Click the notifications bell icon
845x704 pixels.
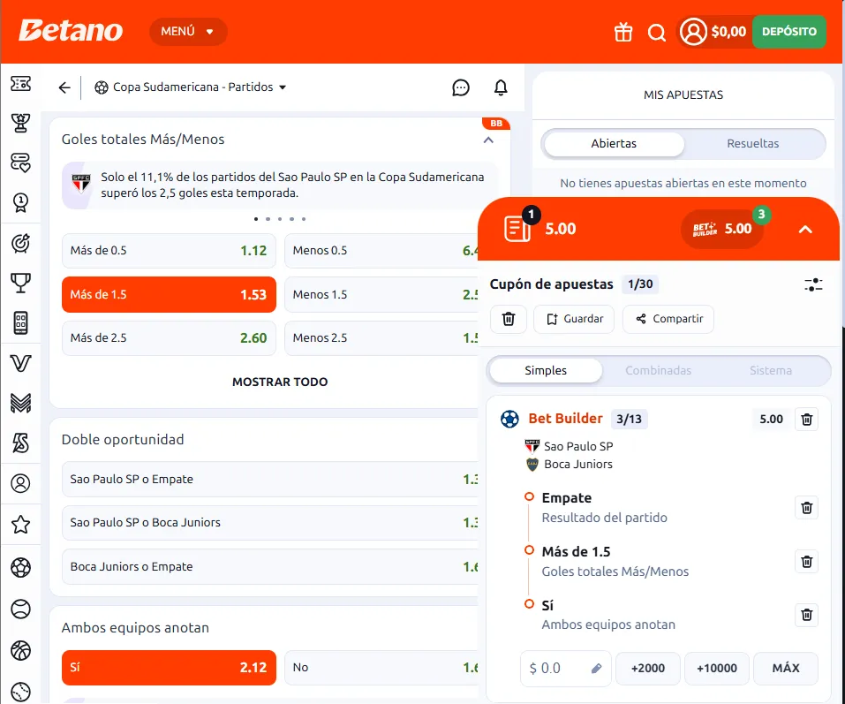(501, 87)
